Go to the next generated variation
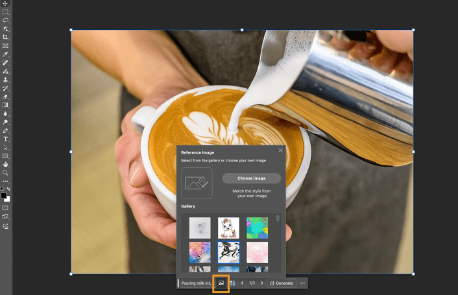Screen dimensions: 458x295 click(262, 283)
